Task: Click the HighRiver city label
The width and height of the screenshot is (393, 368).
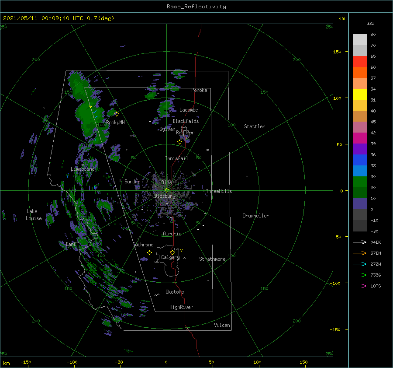Action: click(x=181, y=307)
